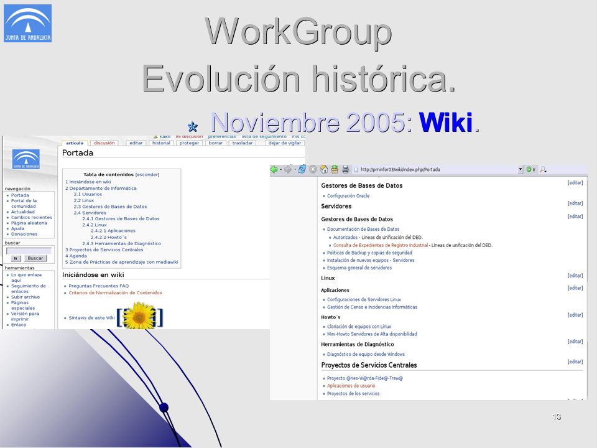Jump to 5 Zona de Prácticas entry
The height and width of the screenshot is (448, 597).
pyautogui.click(x=121, y=262)
